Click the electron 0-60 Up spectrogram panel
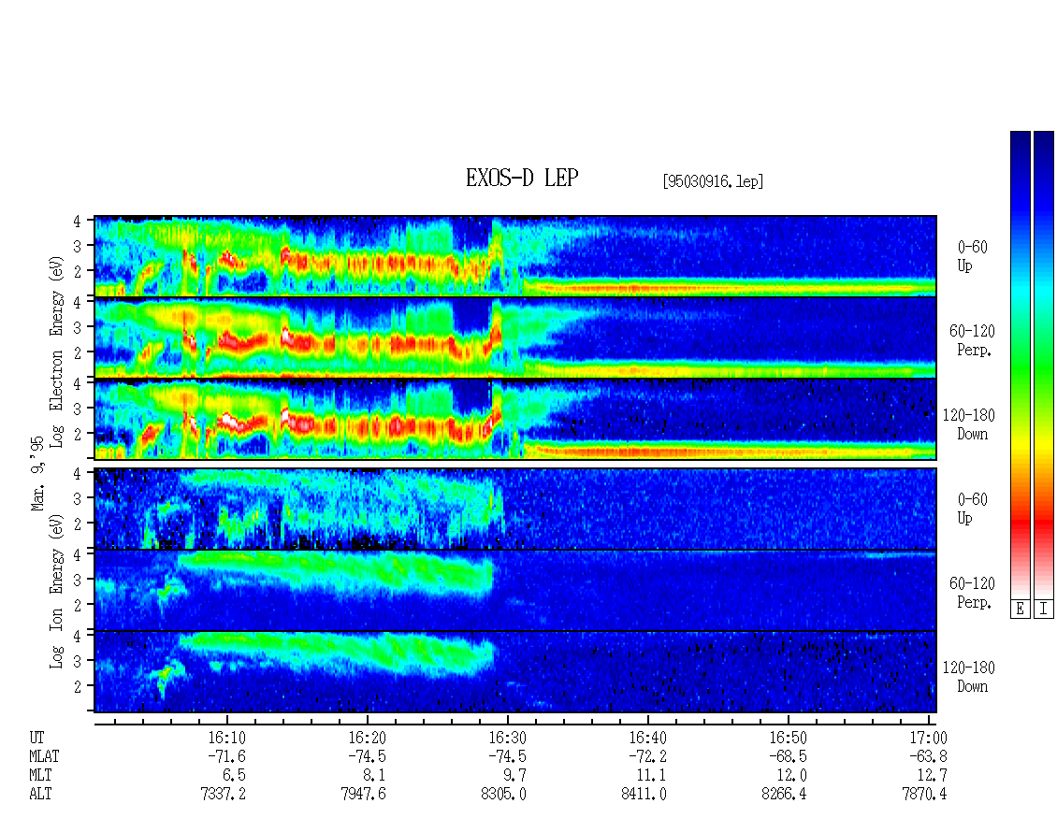The height and width of the screenshot is (818, 1057). (x=515, y=255)
